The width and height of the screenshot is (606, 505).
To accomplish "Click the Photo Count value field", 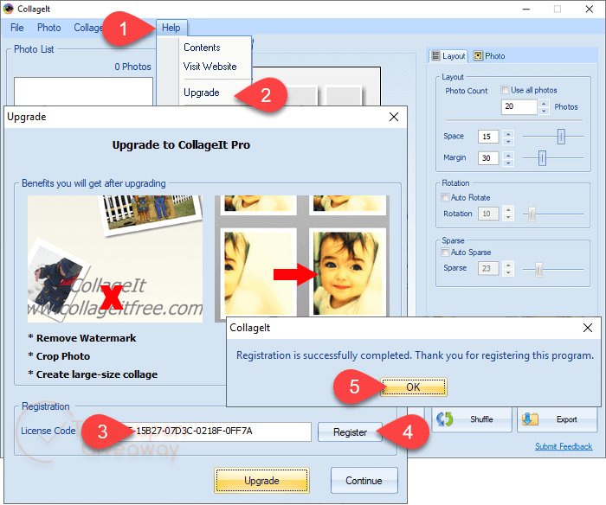I will click(x=519, y=106).
